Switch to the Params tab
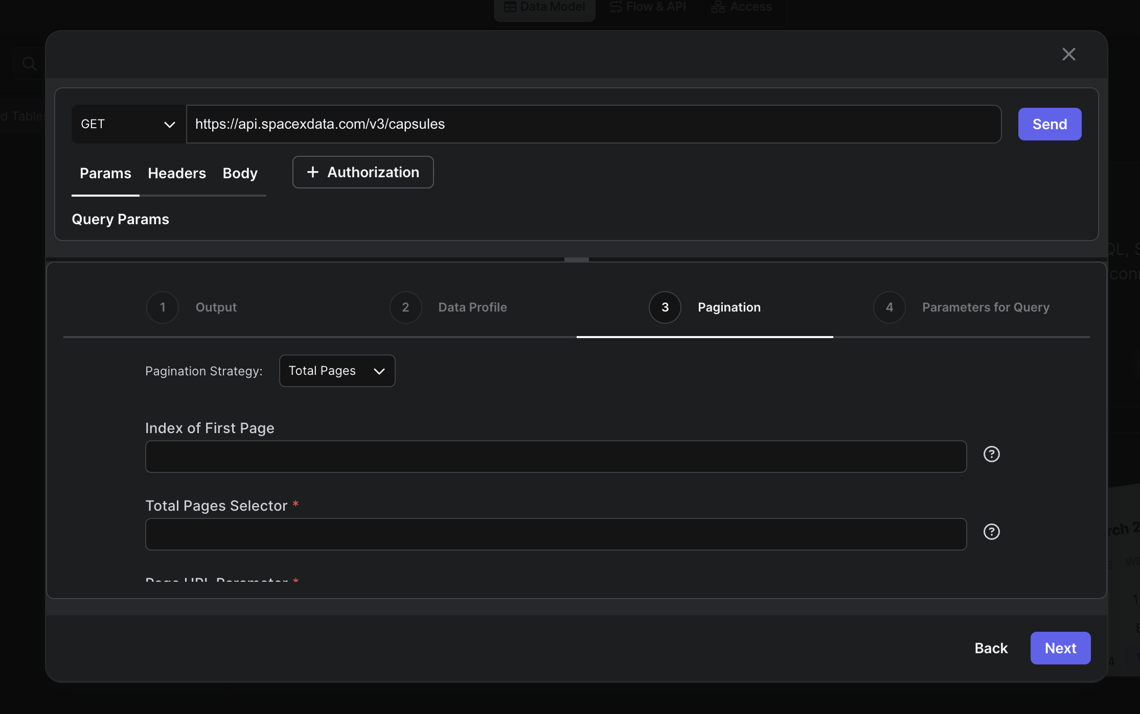Screen dimensions: 1140x714 105,173
